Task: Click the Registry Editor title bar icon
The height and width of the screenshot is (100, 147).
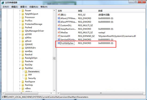Action: [3, 2]
